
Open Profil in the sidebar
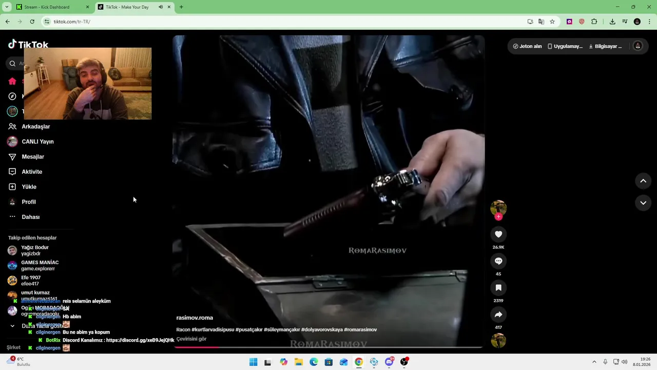pyautogui.click(x=29, y=202)
